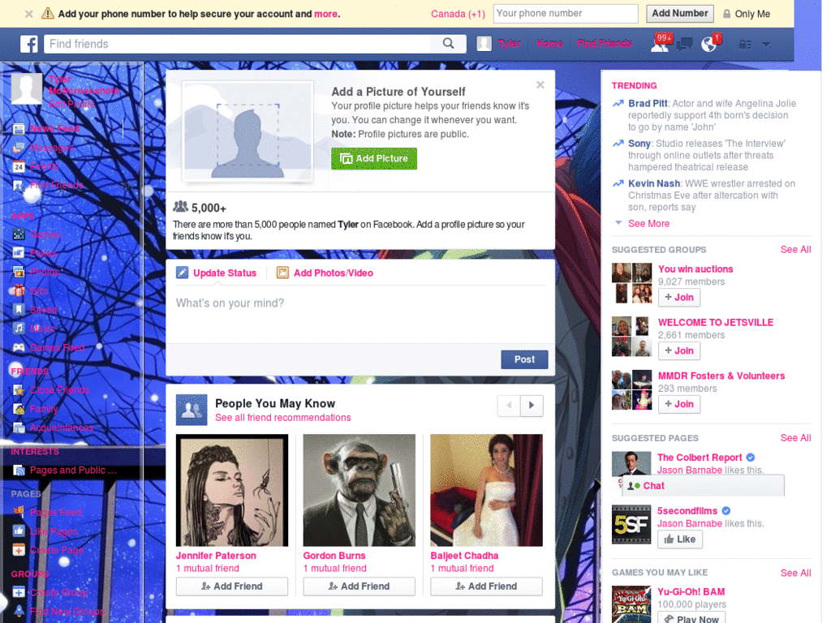
Task: Click the blue Post button
Action: point(524,359)
